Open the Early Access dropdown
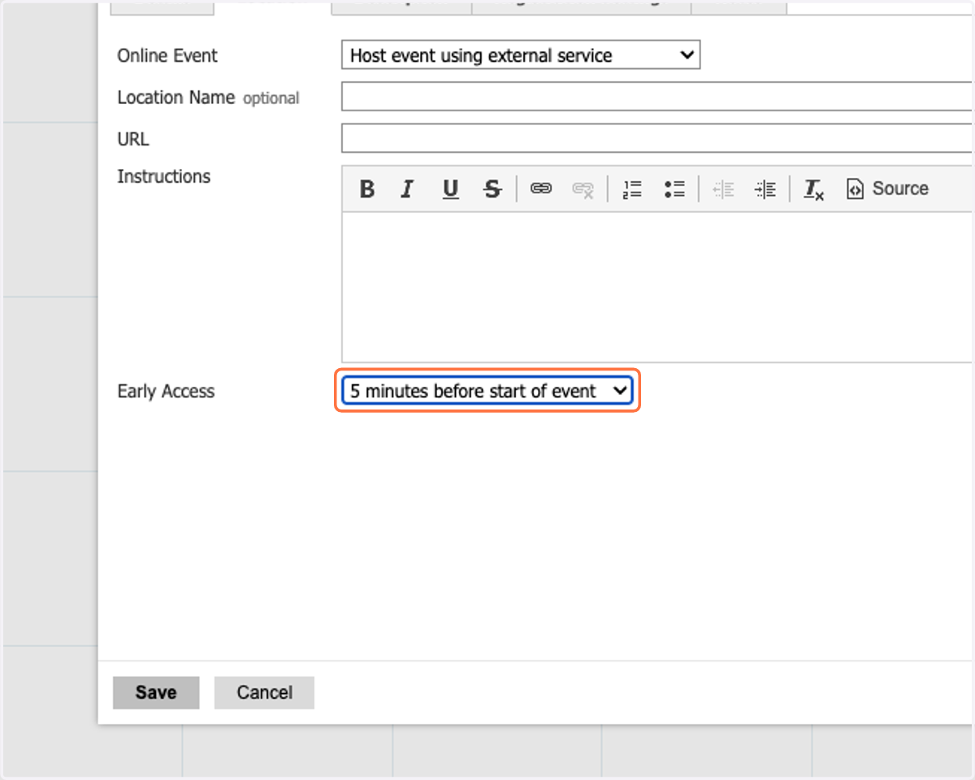This screenshot has height=780, width=975. point(487,391)
